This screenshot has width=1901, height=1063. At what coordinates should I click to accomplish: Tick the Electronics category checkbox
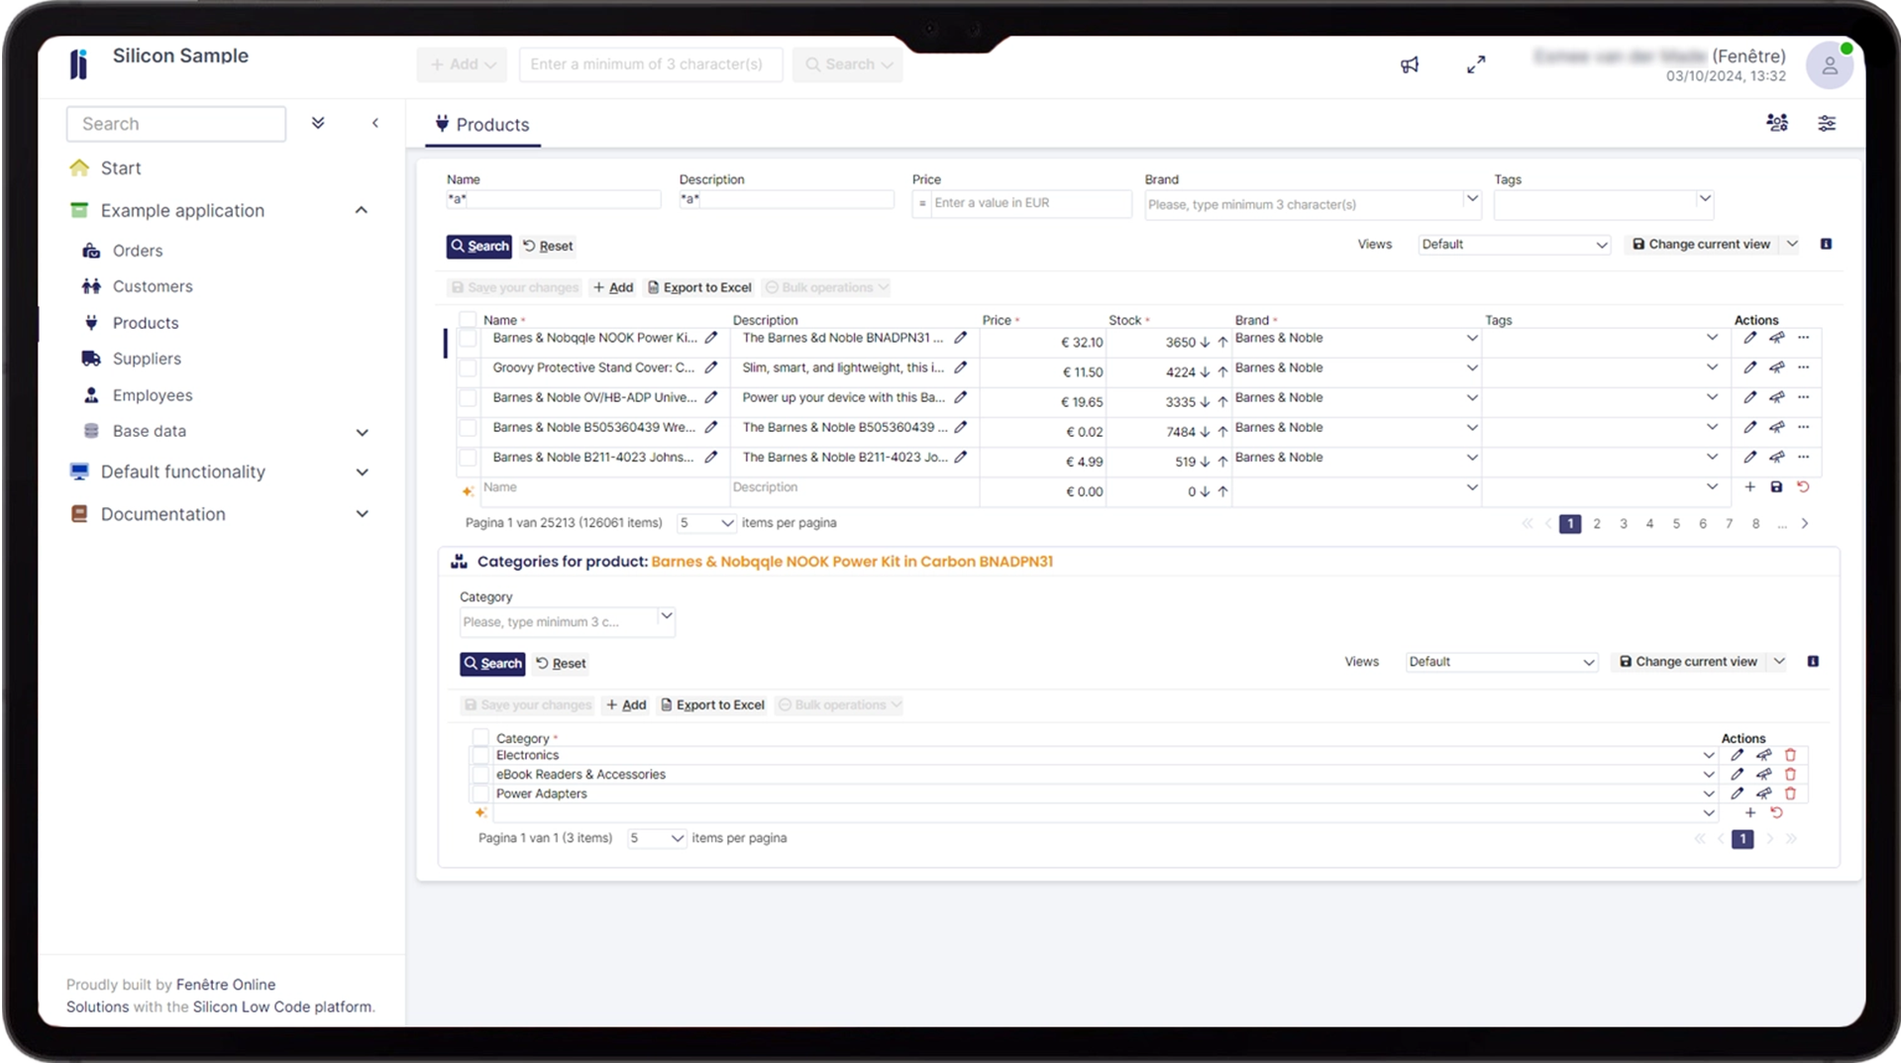pos(480,754)
